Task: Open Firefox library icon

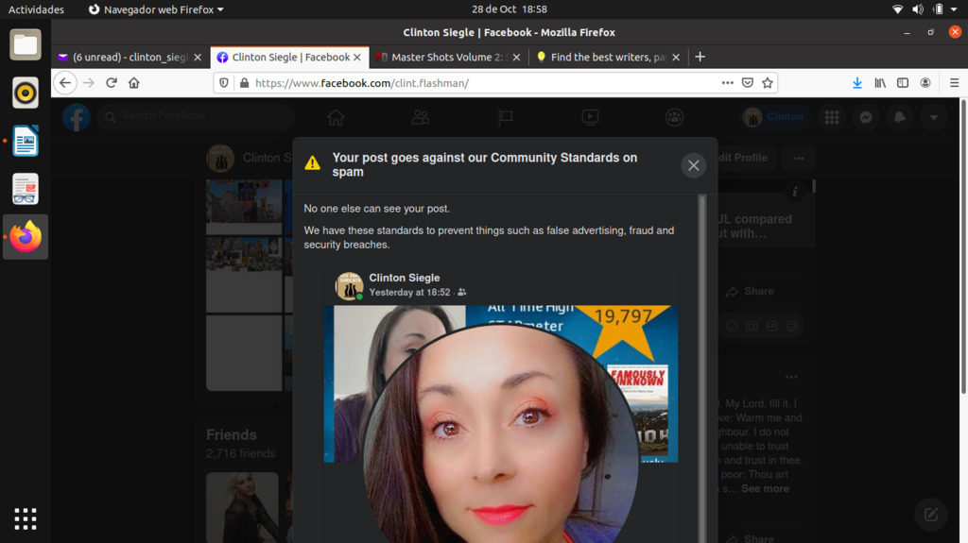Action: click(x=880, y=83)
